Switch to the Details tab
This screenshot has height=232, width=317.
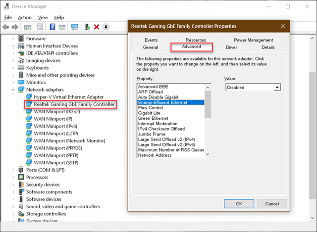pos(268,47)
